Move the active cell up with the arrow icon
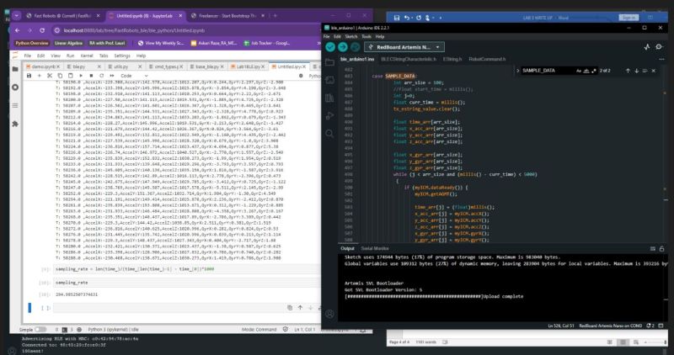 click(300, 308)
